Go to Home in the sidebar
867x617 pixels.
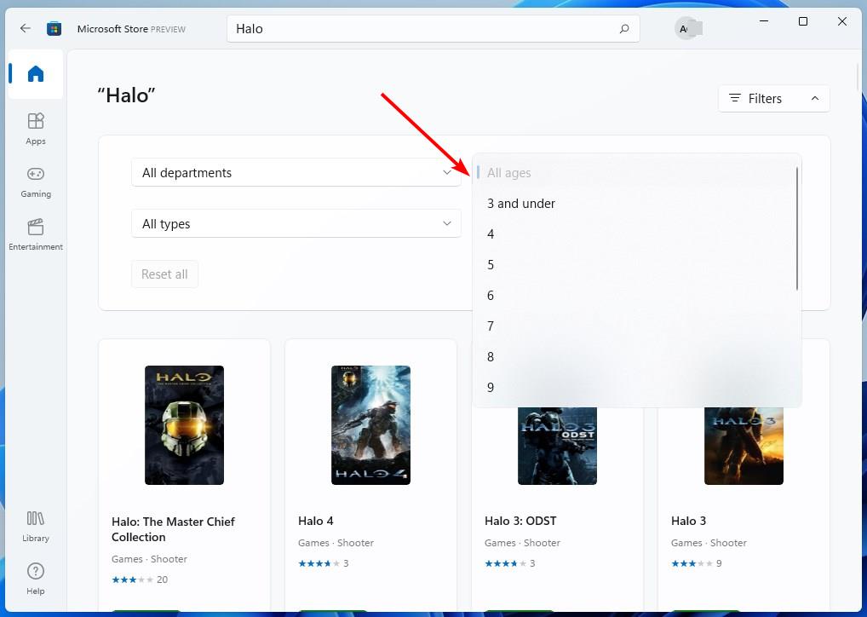(36, 73)
